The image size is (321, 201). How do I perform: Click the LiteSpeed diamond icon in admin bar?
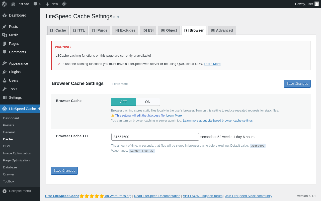tap(64, 4)
